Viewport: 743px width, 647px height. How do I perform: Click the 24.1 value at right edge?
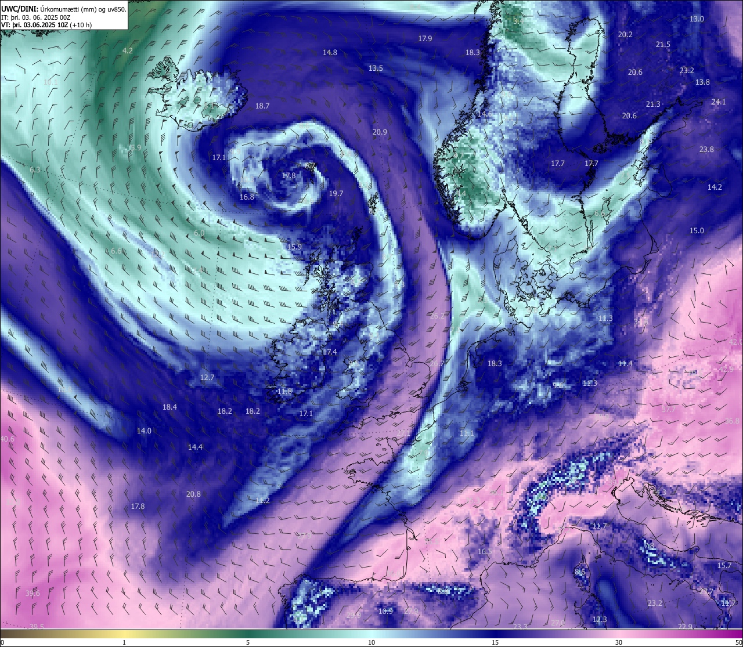(719, 102)
